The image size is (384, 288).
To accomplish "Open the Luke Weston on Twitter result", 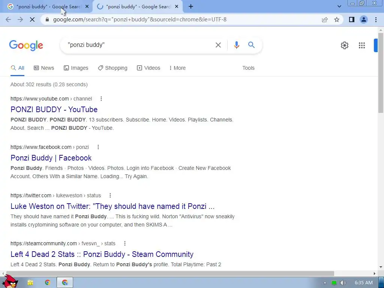I will (x=112, y=206).
